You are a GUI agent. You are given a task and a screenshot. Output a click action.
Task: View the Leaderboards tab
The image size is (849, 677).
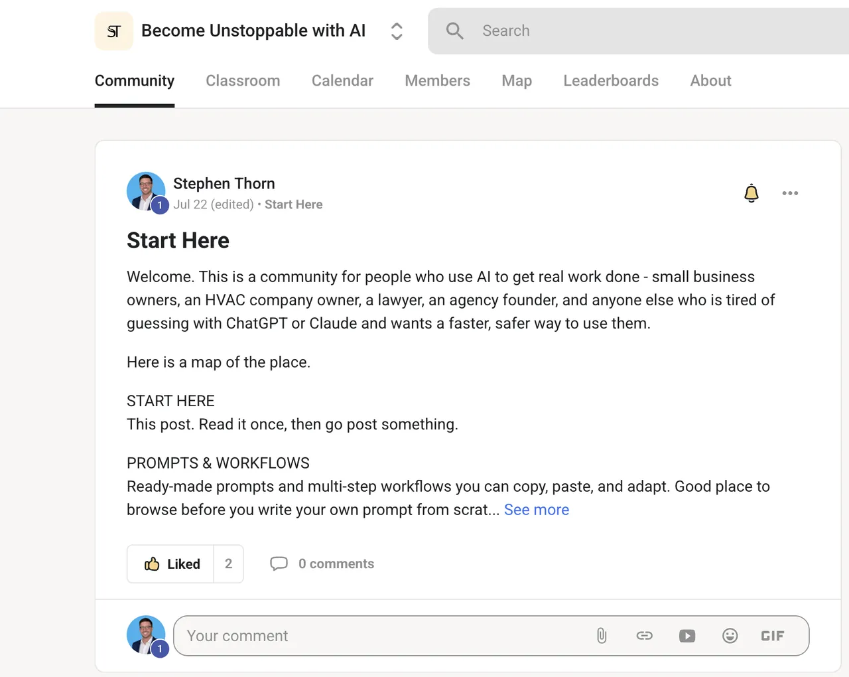click(x=611, y=81)
